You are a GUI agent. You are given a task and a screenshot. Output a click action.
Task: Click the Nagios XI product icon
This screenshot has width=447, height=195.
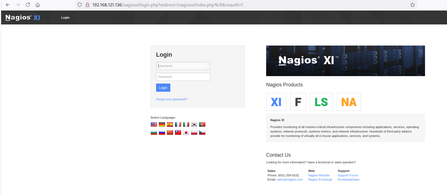point(276,102)
